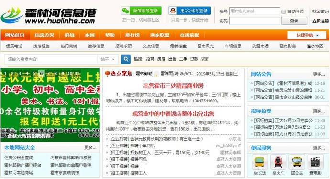Open 更多 in 本地网站大全 panel
The image size is (330, 179).
[x=90, y=148]
